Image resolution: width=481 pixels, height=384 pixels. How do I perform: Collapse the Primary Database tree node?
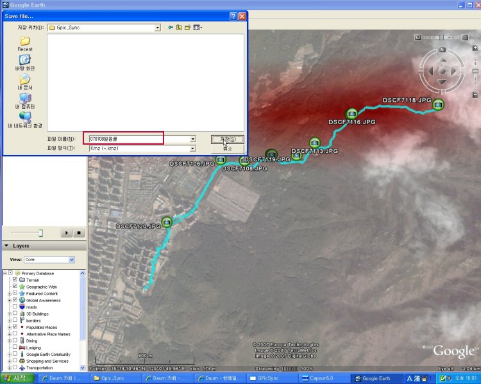pos(5,273)
